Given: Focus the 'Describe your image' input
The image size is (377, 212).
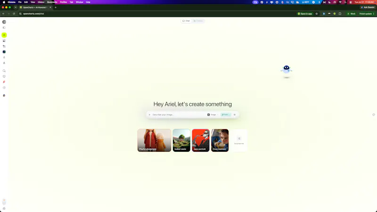Looking at the screenshot, I should point(179,114).
